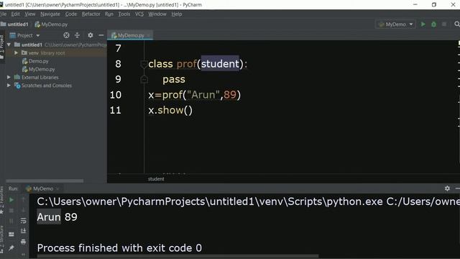Open the MyDemo run configuration dropdown
Image resolution: width=460 pixels, height=259 pixels.
pyautogui.click(x=395, y=24)
